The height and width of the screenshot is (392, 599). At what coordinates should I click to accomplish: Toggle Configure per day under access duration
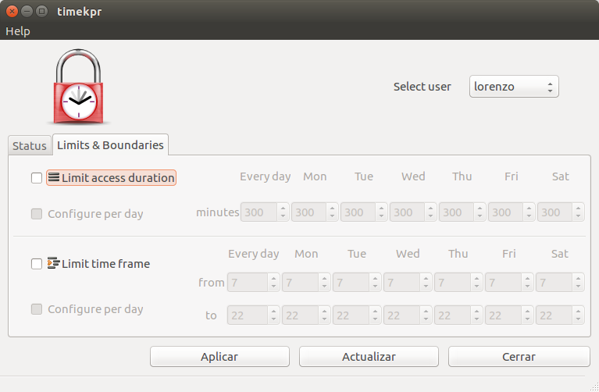(x=37, y=214)
